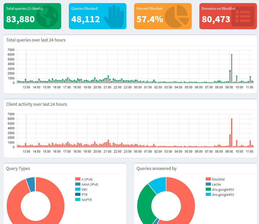Screen dimensions: 259x224
Task: Click the 57.4% percent blocked value
Action: point(150,19)
